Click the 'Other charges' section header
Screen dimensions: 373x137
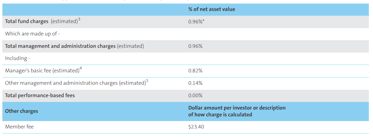[22, 111]
